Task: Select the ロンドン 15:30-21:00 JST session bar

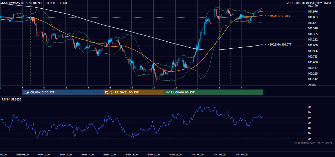Action: pos(134,92)
